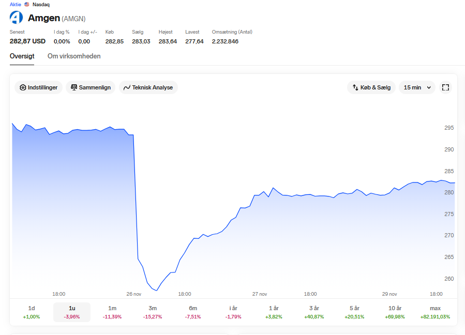Click the 260 price axis label

click(x=449, y=279)
